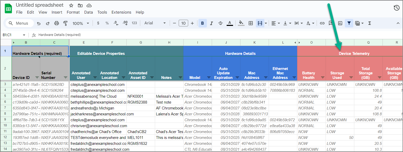Open version history clock icon
This screenshot has height=152, width=403.
[397, 8]
